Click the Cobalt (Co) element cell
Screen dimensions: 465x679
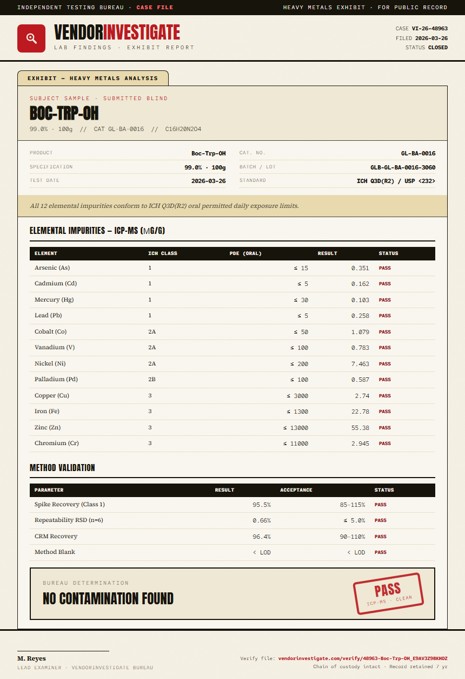tap(51, 332)
